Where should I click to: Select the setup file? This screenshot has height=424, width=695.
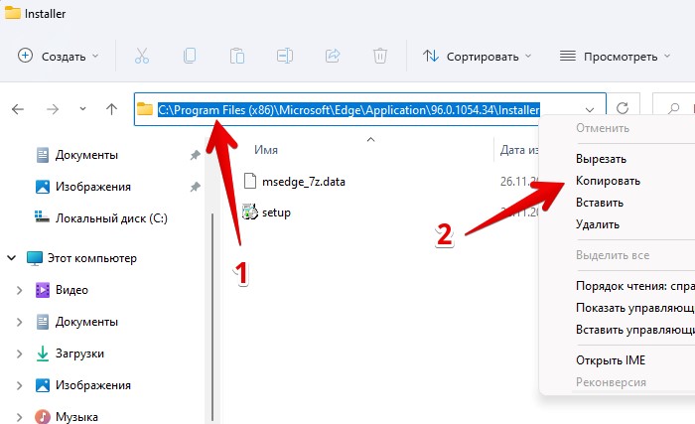coord(276,212)
